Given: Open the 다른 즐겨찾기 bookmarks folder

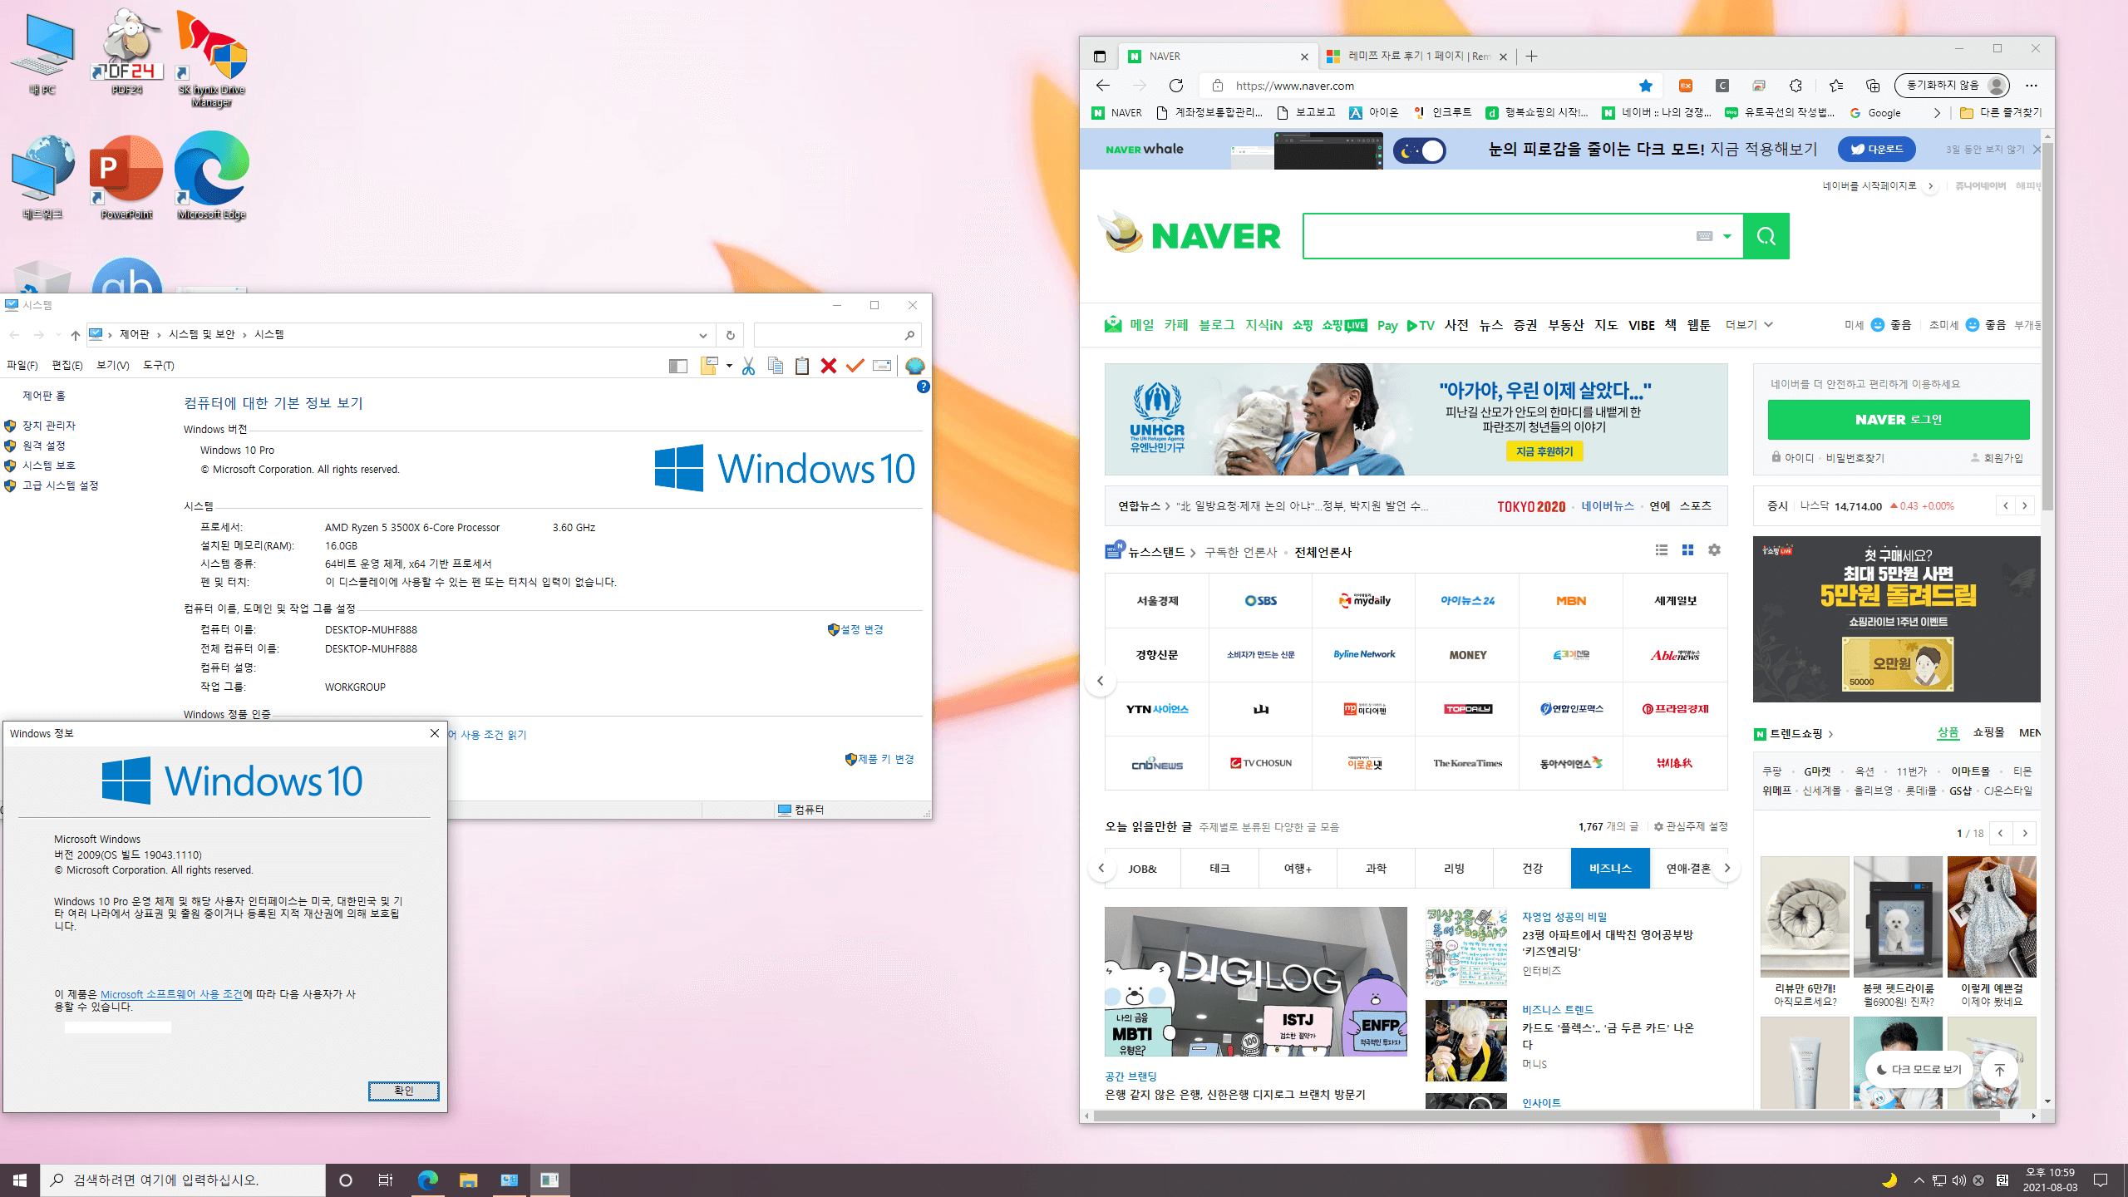Looking at the screenshot, I should click(x=2000, y=113).
